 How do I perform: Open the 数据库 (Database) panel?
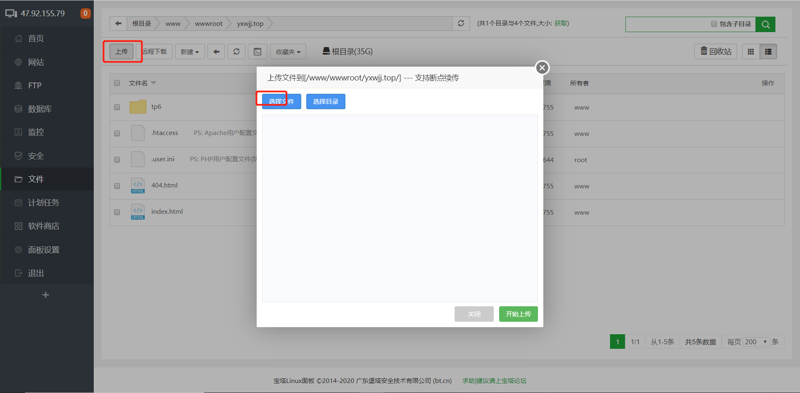(40, 109)
